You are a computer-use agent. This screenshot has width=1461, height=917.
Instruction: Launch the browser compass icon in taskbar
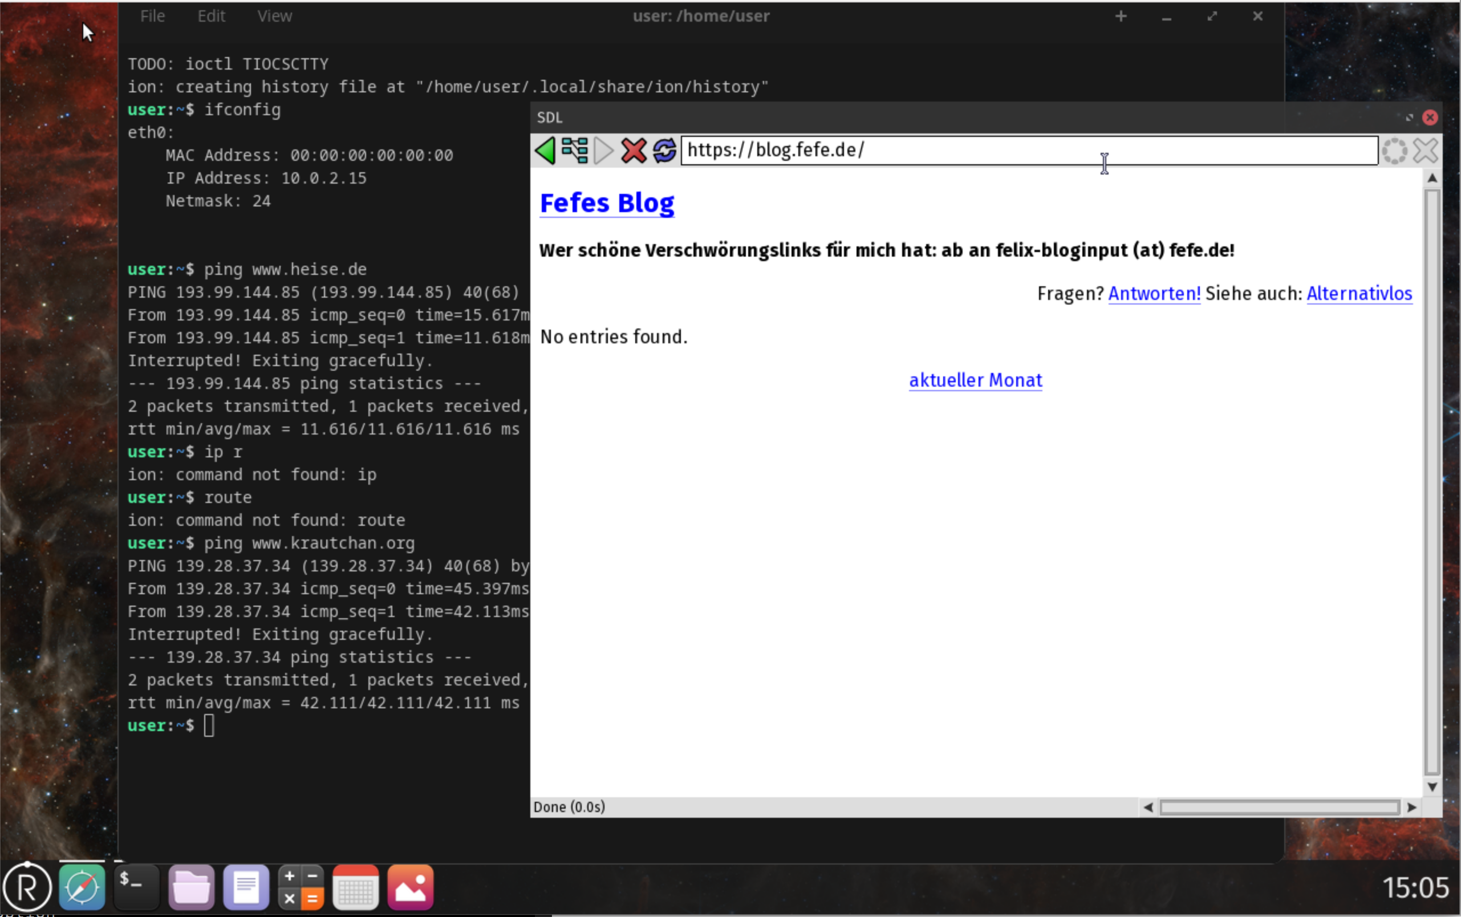(82, 887)
